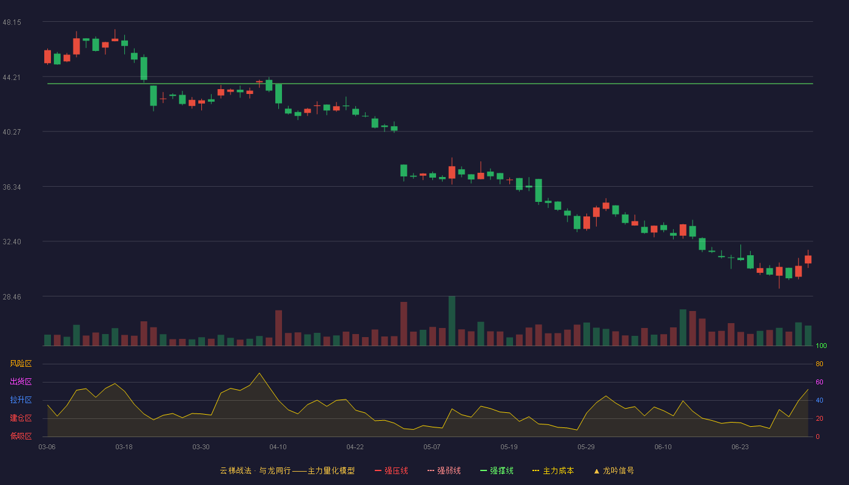Click the 05-29 date label
Screen dimensions: 849x485
[586, 447]
